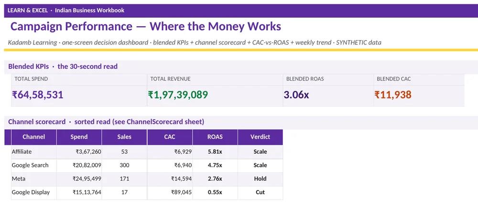Click the Sales column header
Screen dimensions: 478x204
124,137
